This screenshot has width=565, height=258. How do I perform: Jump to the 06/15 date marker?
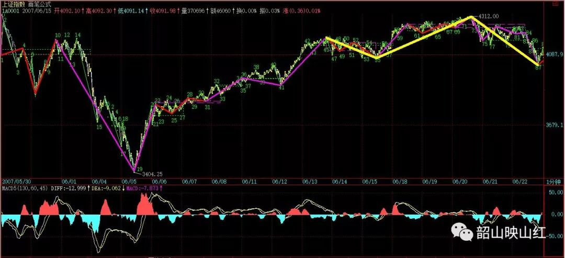pos(370,181)
